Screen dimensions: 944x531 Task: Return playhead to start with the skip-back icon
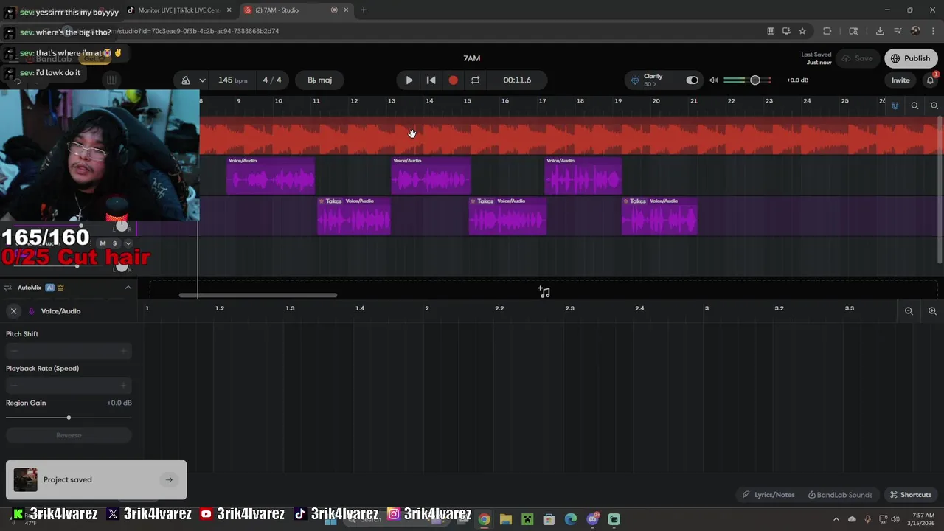click(x=431, y=80)
